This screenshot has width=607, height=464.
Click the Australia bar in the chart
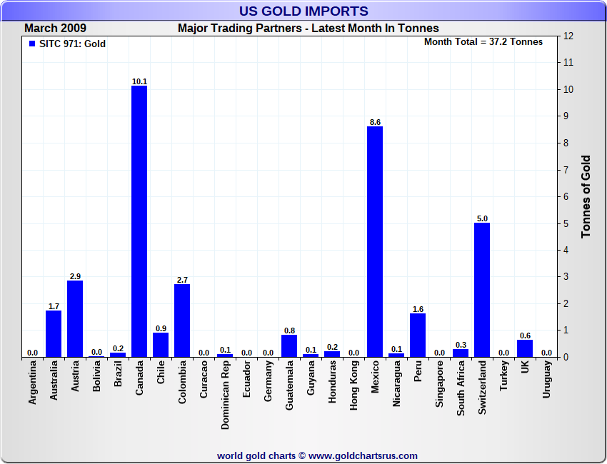[x=54, y=333]
